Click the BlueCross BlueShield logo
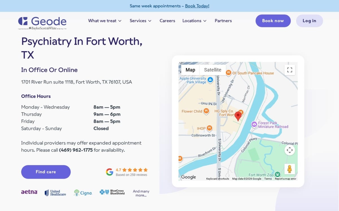 click(112, 192)
